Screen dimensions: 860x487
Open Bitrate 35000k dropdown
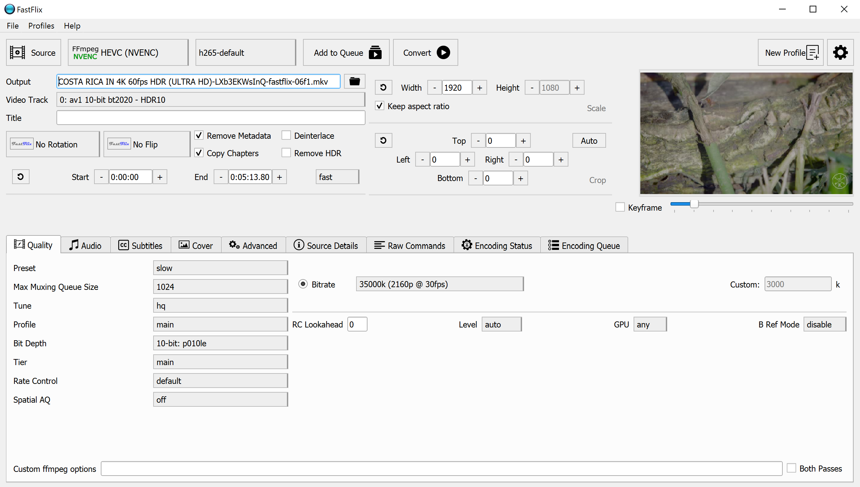[439, 284]
